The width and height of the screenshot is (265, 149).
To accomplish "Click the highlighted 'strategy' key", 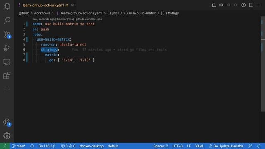I will (49, 50).
